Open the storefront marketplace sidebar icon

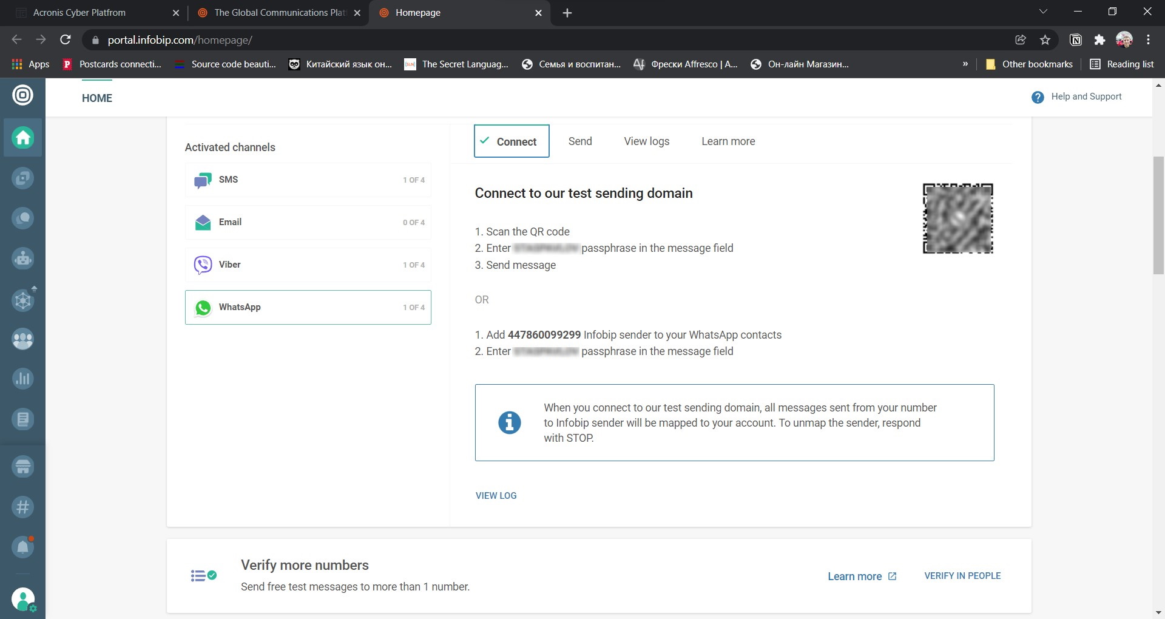coord(23,467)
